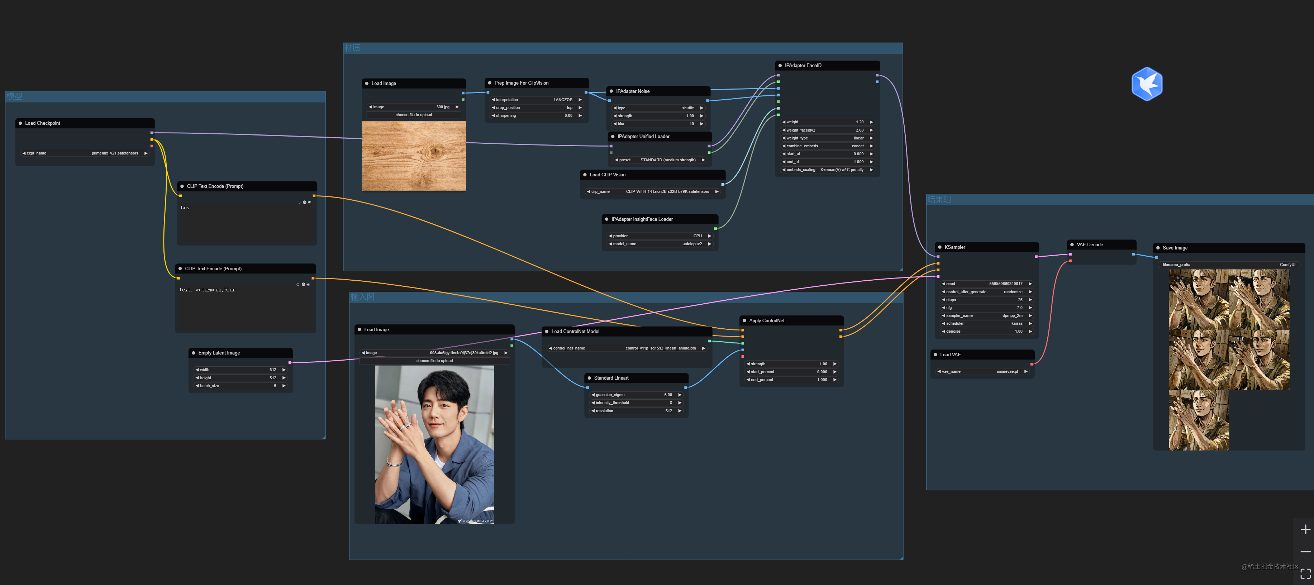Open the combine_embeds concat selector
The height and width of the screenshot is (585, 1314).
click(x=827, y=146)
